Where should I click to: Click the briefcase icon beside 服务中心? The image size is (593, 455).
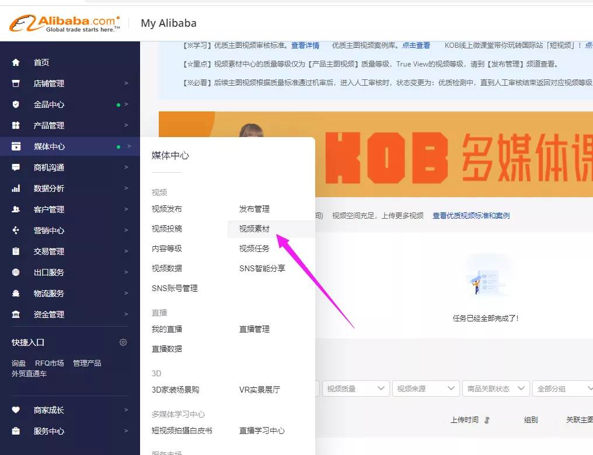pyautogui.click(x=16, y=431)
